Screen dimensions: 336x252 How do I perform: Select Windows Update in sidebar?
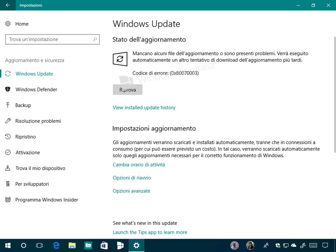(x=34, y=74)
